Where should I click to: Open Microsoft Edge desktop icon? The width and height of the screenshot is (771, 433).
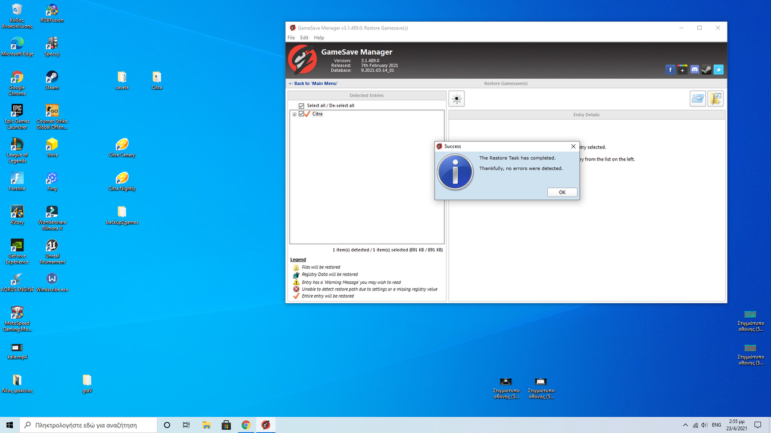[x=17, y=47]
